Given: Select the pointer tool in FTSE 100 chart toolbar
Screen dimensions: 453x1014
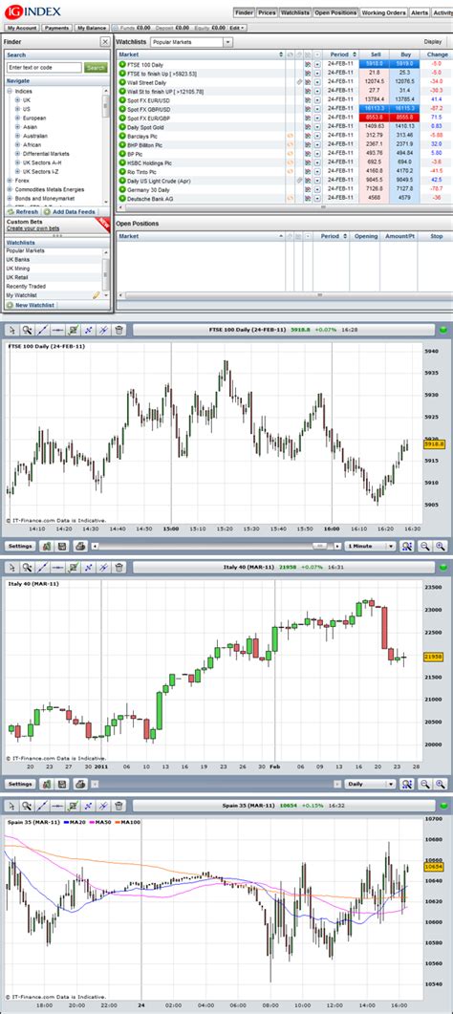Looking at the screenshot, I should [x=11, y=330].
